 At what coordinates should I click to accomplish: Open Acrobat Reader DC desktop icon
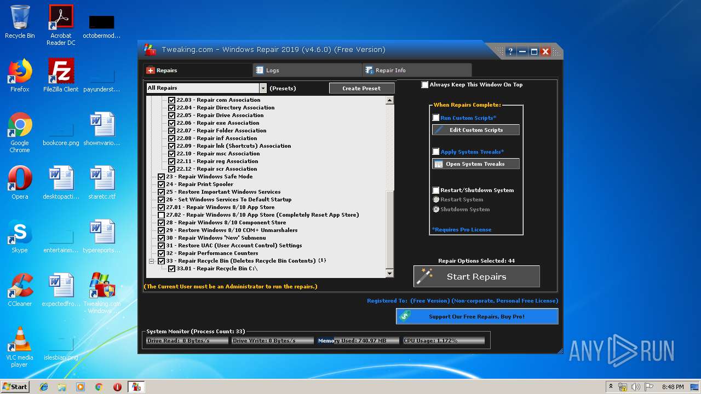61,25
